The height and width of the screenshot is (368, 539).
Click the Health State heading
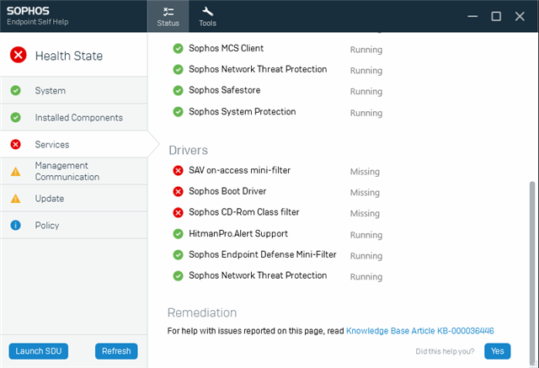(x=69, y=56)
